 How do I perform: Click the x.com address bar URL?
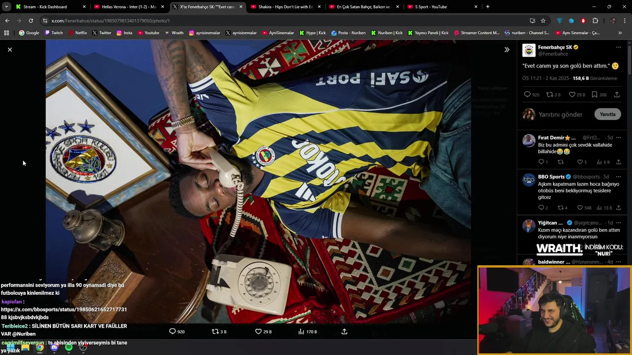point(111,21)
